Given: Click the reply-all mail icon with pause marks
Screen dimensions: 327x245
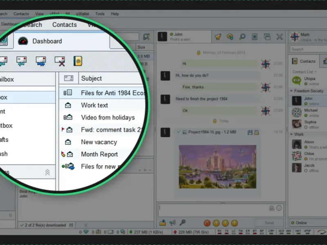Looking at the screenshot, I should tap(22, 61).
